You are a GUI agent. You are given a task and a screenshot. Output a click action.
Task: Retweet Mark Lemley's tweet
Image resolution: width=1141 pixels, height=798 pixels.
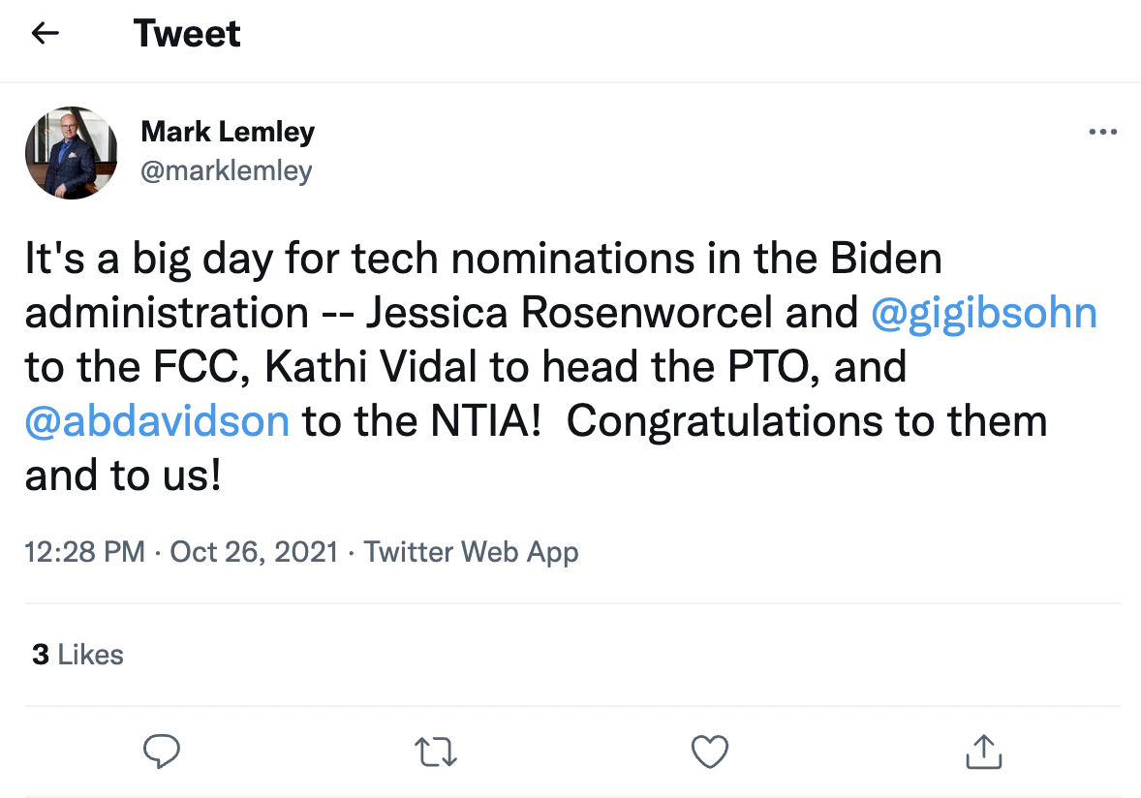(x=436, y=751)
